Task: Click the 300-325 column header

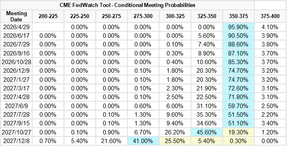Action: pyautogui.click(x=175, y=16)
